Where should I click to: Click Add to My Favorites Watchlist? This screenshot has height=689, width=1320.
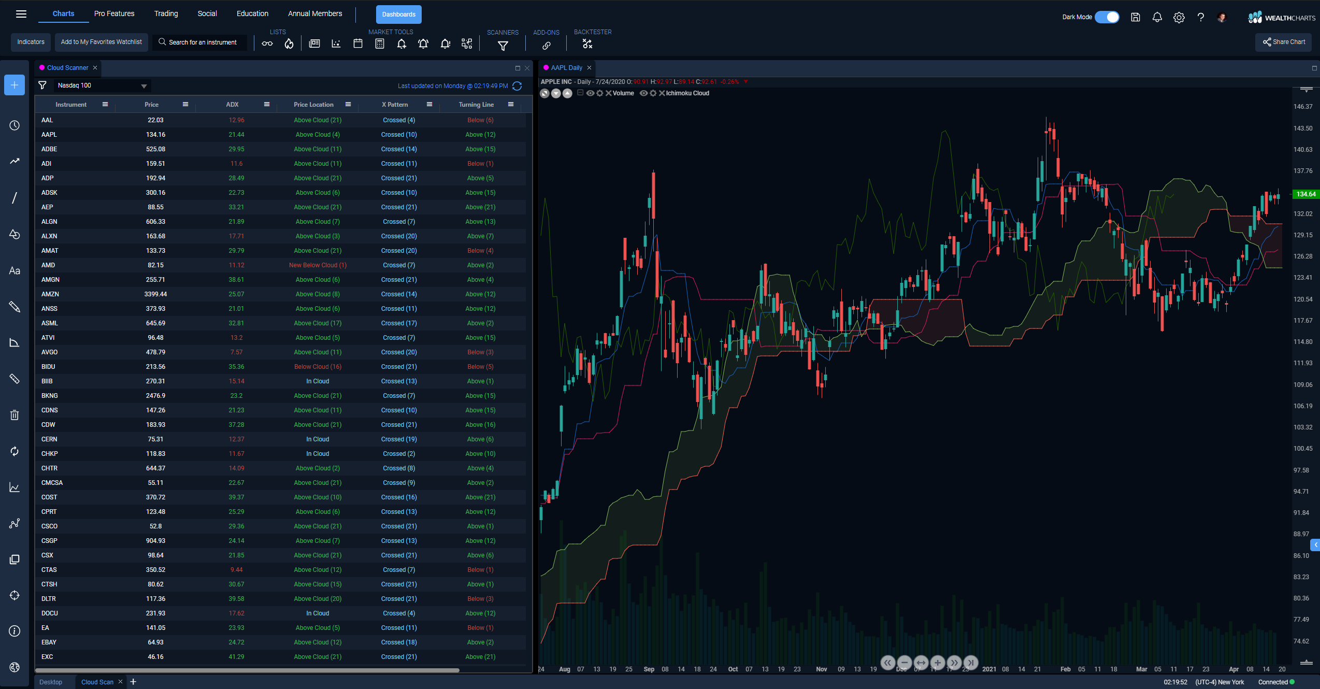pyautogui.click(x=102, y=42)
